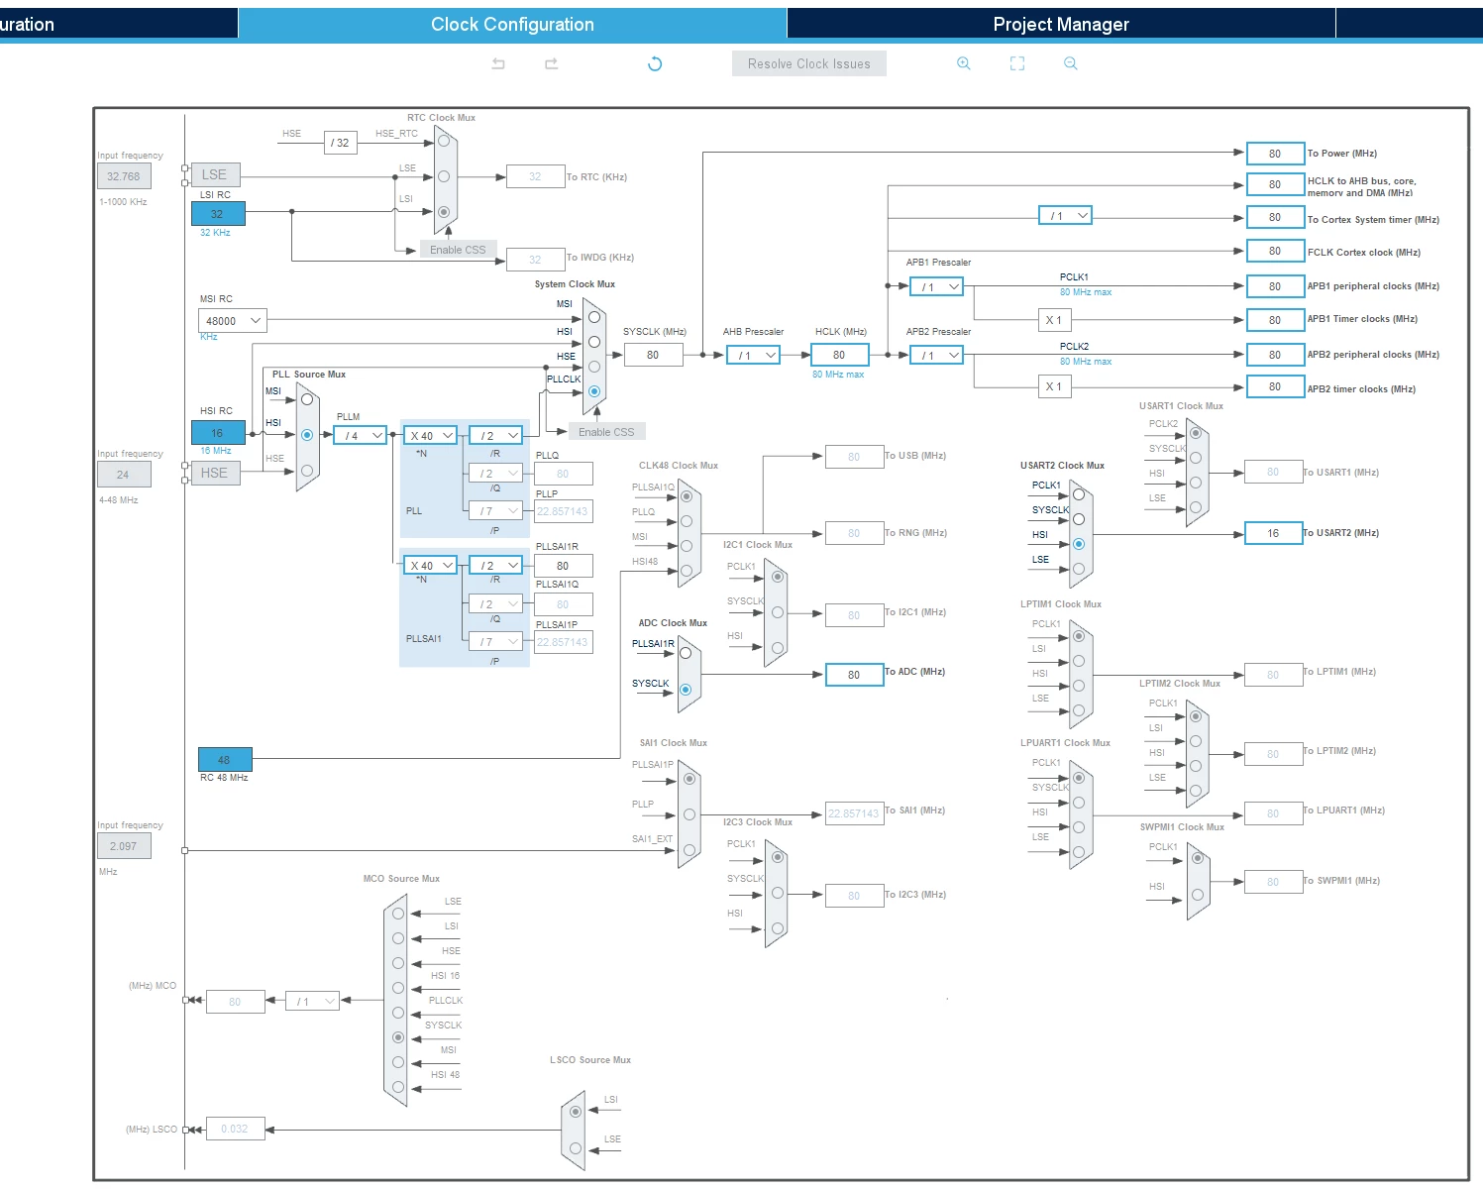Open the AHB Prescaler dropdown
1483x1189 pixels.
click(754, 356)
